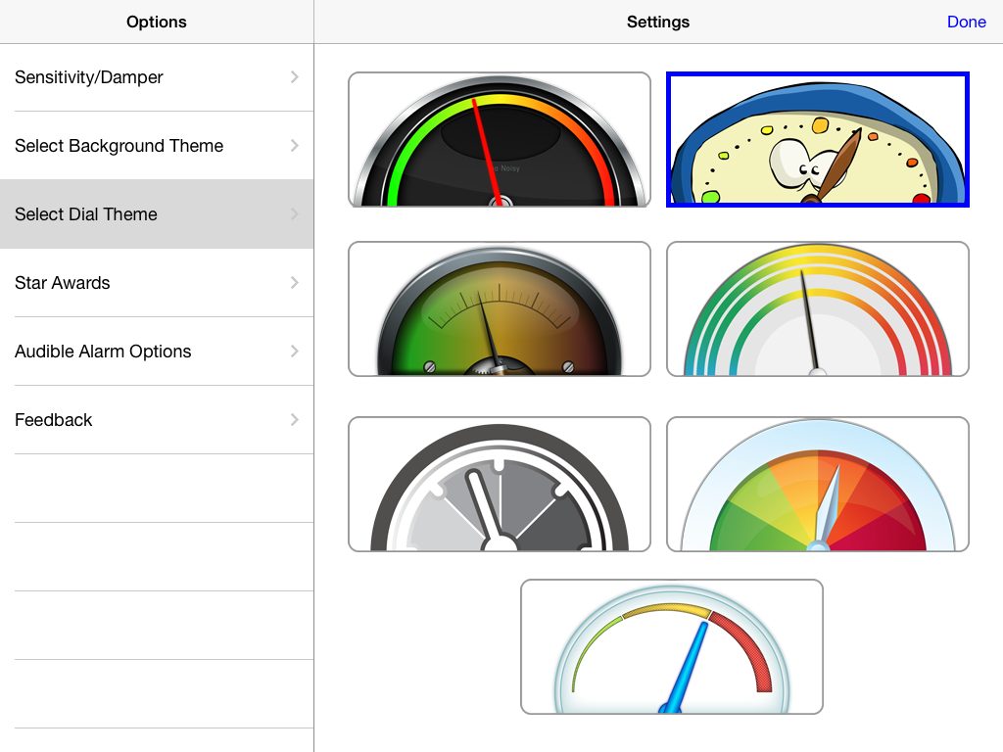Tap the chevron beside Sensitivity/Damper
The height and width of the screenshot is (752, 1003).
(294, 77)
